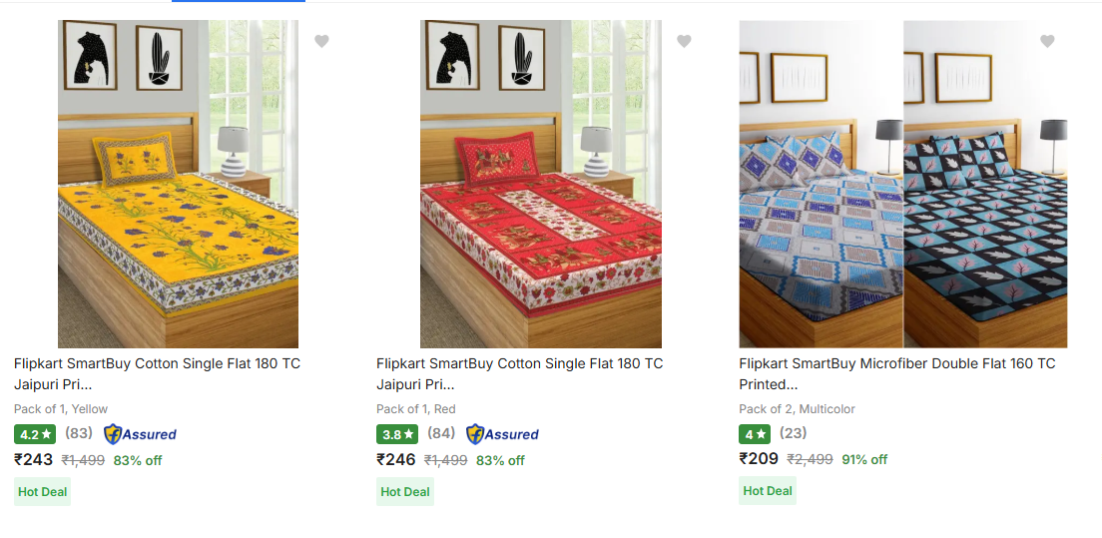Open yellow Jaipuri bedsheet product image
The image size is (1102, 538).
tap(178, 185)
